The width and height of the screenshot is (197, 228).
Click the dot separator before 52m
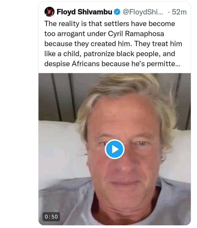pos(169,12)
